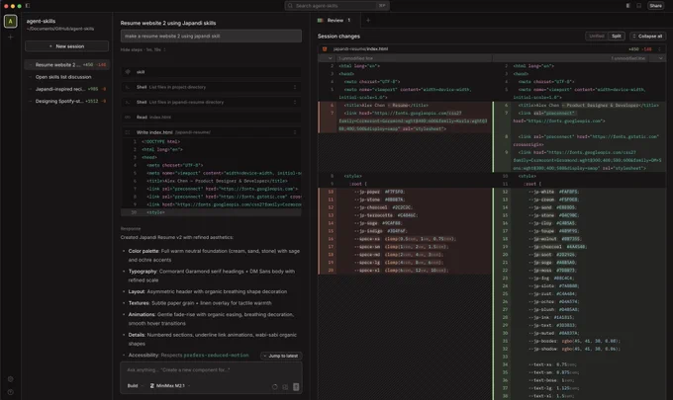Open the MiniMax M2.1 model dropdown

[170, 386]
